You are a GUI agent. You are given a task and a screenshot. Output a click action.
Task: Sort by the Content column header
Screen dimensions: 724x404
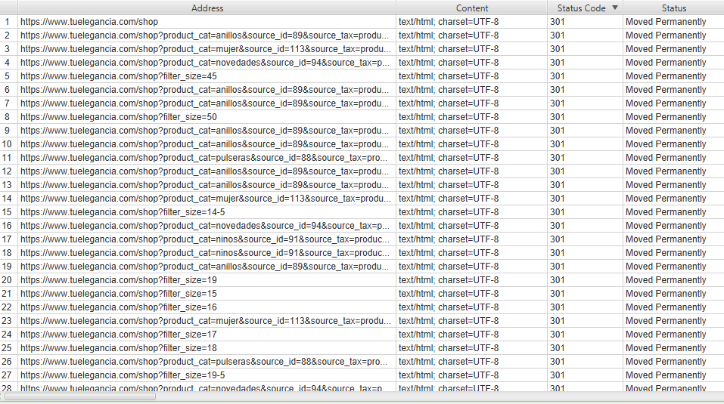471,8
